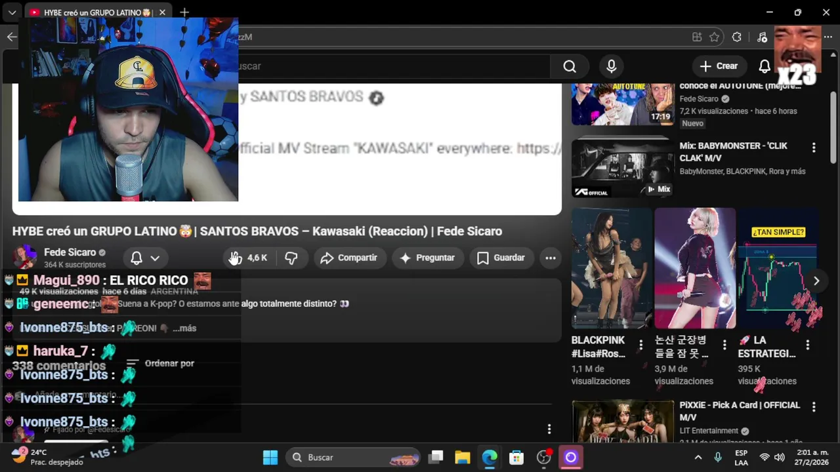This screenshot has width=840, height=472.
Task: Open PiXXiE - Pick A Card video title
Action: click(740, 411)
